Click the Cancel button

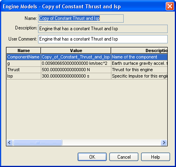click(124, 157)
